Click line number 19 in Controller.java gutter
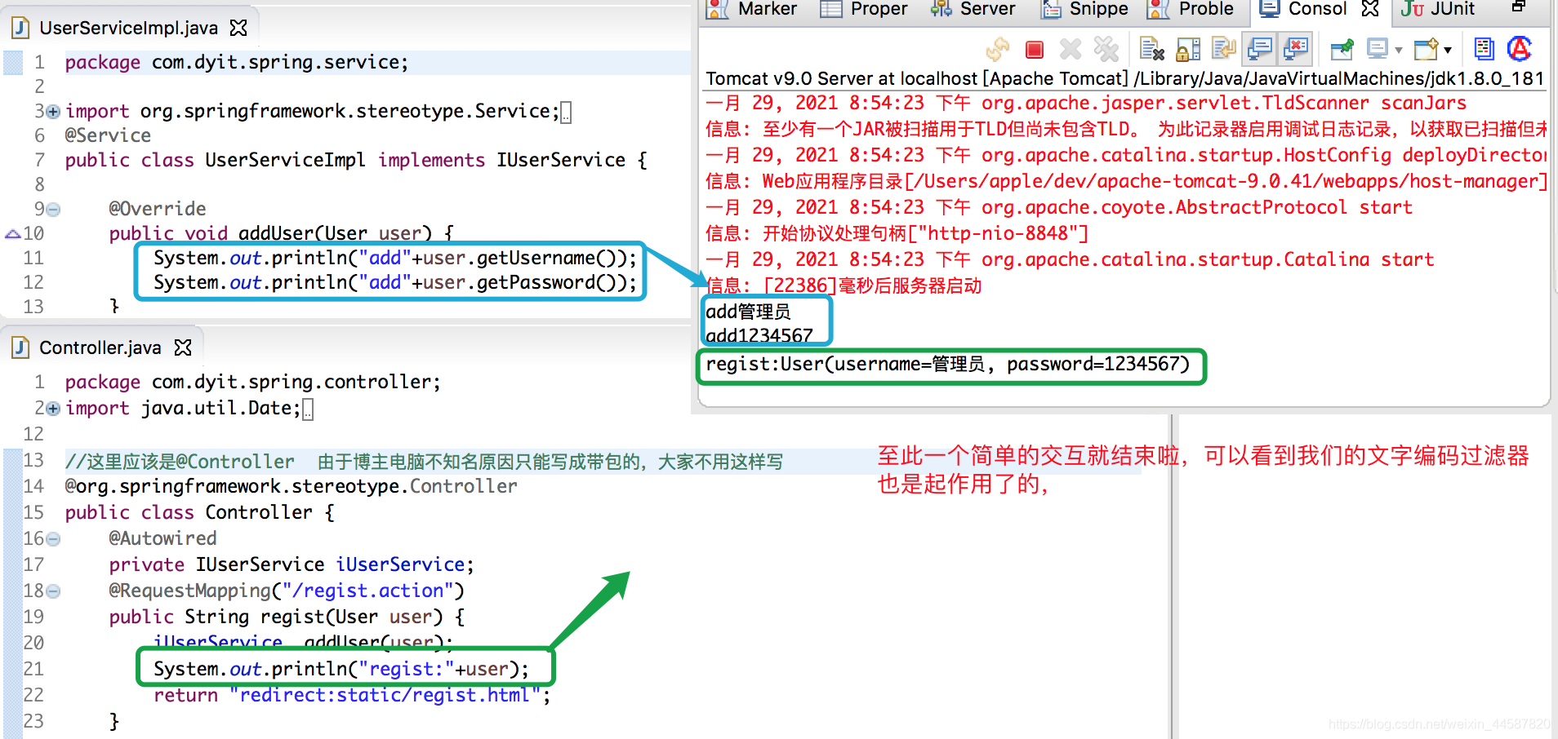 pyautogui.click(x=33, y=617)
